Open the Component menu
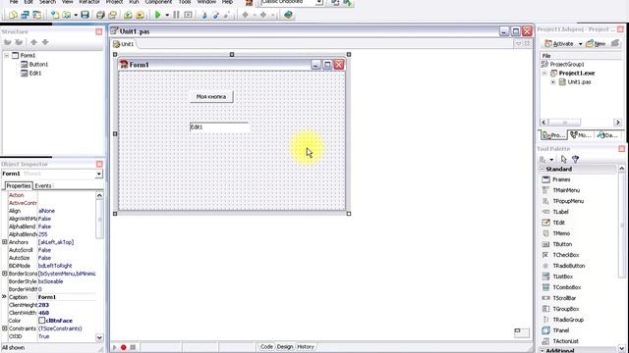 click(158, 2)
